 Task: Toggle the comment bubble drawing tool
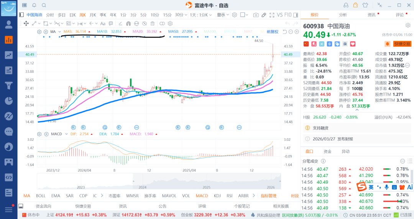click(111, 23)
